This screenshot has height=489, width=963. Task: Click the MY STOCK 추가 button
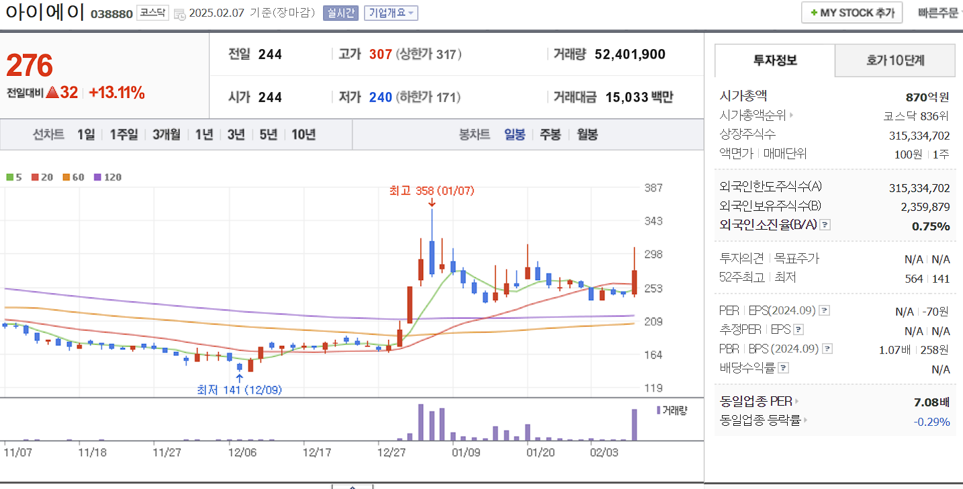851,11
